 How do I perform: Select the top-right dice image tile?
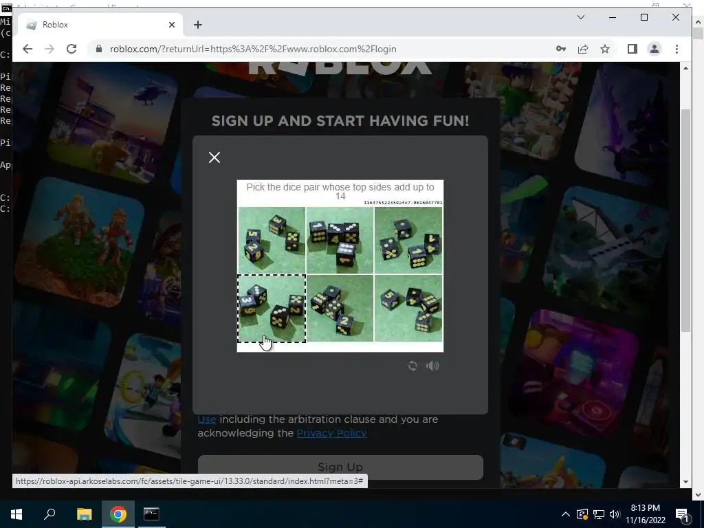[x=408, y=240]
